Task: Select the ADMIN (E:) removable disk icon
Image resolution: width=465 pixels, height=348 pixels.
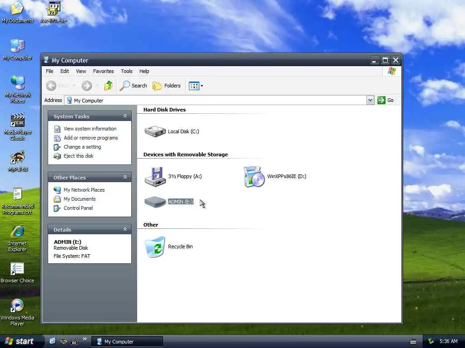Action: (155, 202)
